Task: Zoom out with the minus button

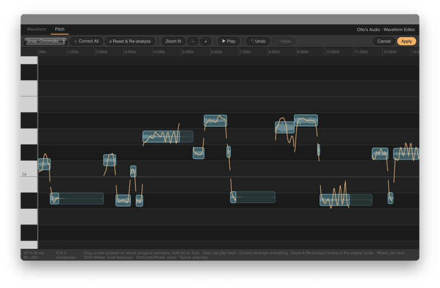Action: [193, 41]
